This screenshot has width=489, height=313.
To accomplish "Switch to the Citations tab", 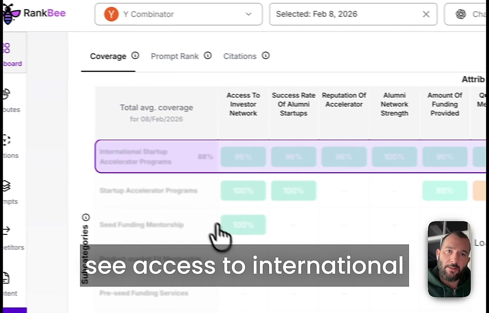I will point(240,56).
